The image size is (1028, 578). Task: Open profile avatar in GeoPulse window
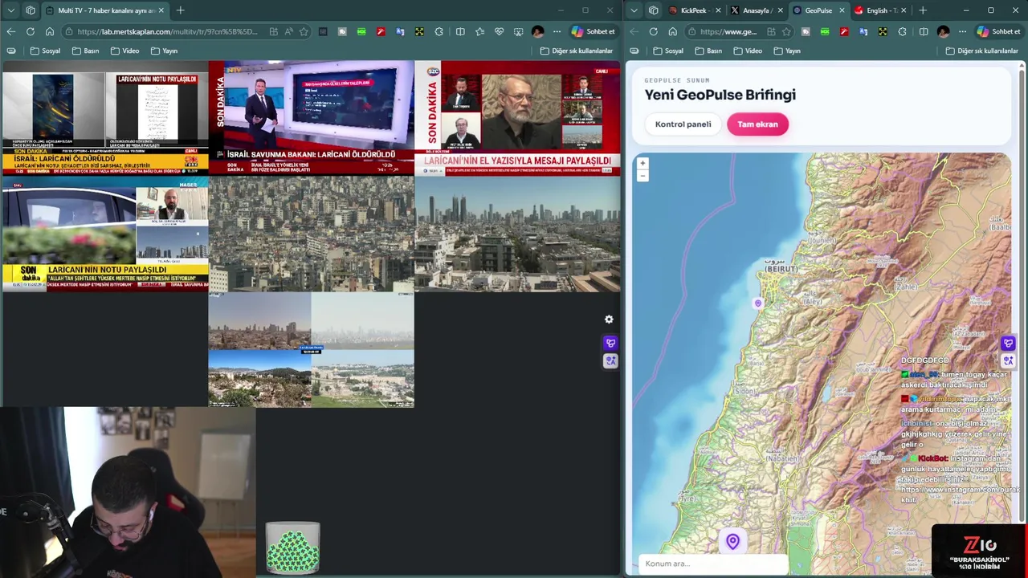[943, 31]
